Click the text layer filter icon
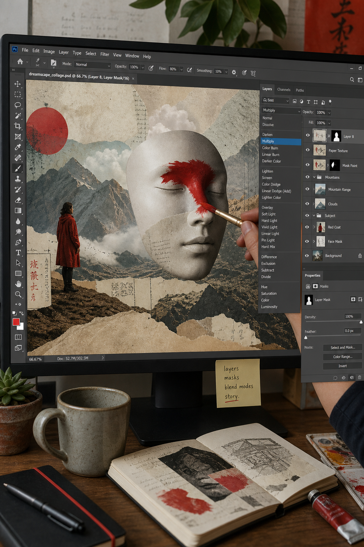 pyautogui.click(x=309, y=102)
